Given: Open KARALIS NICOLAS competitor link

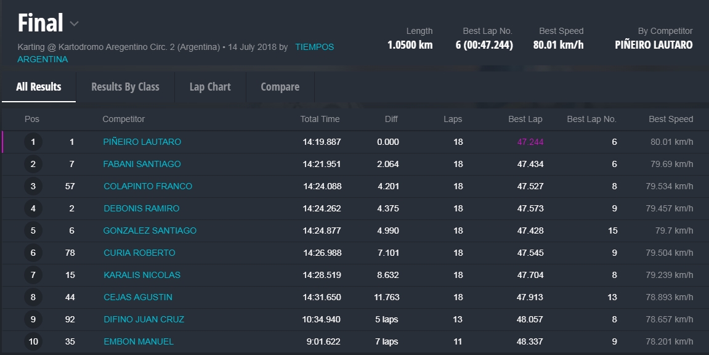Looking at the screenshot, I should pyautogui.click(x=142, y=275).
